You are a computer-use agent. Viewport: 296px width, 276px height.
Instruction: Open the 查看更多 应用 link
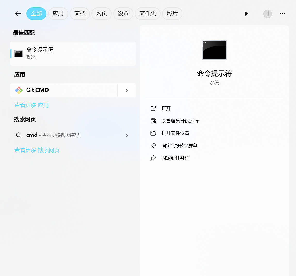[x=31, y=105]
